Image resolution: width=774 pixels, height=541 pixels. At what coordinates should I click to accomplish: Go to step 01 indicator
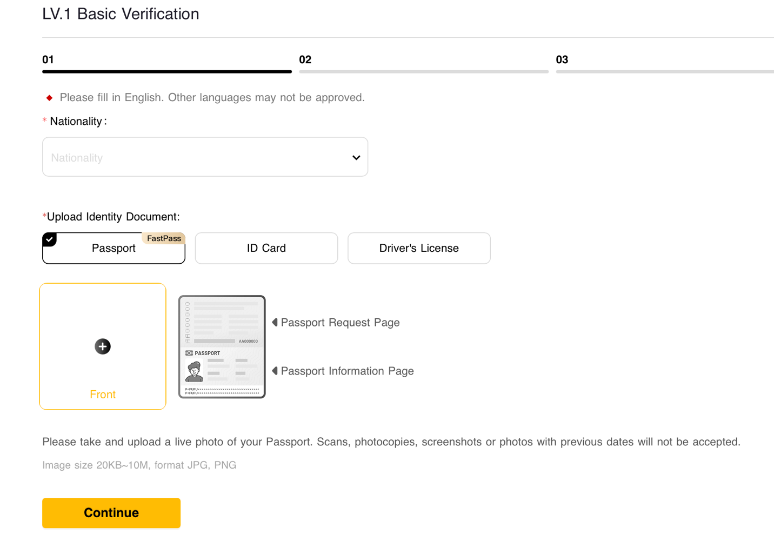[x=48, y=59]
